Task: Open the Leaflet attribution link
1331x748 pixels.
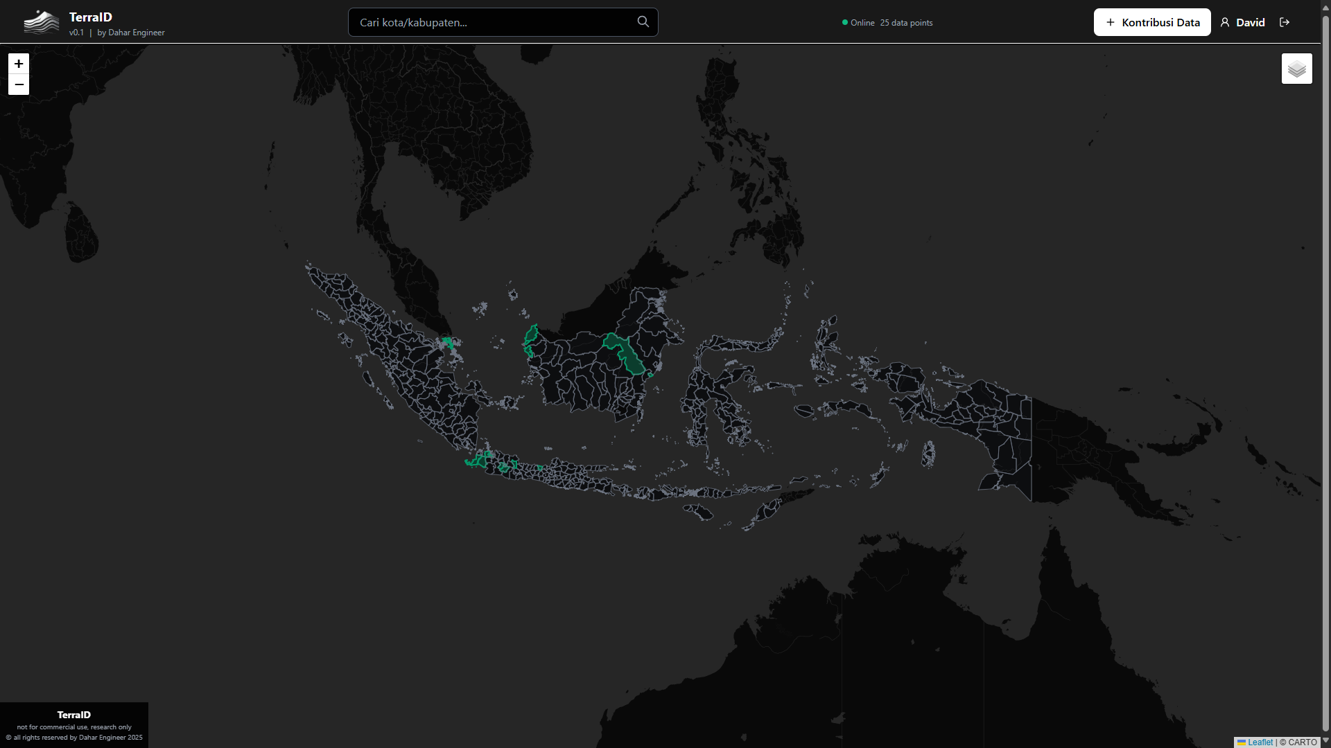Action: point(1260,742)
